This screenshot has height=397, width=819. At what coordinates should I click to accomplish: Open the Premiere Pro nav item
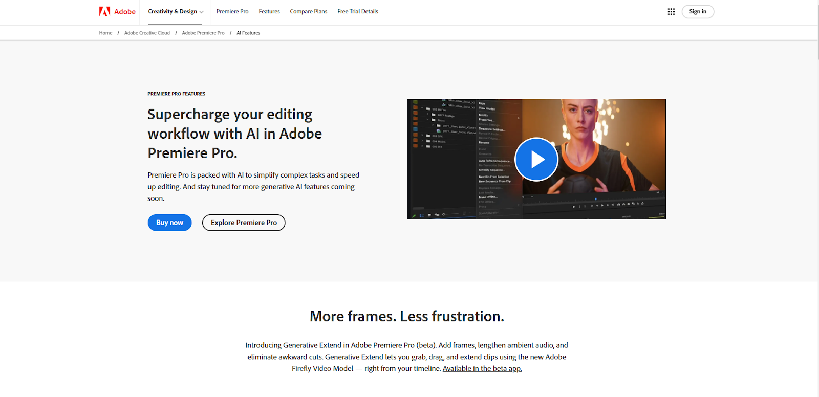(x=232, y=11)
